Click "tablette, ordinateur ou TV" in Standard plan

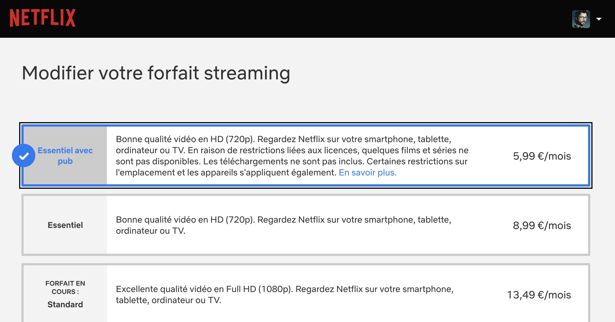[x=168, y=300]
